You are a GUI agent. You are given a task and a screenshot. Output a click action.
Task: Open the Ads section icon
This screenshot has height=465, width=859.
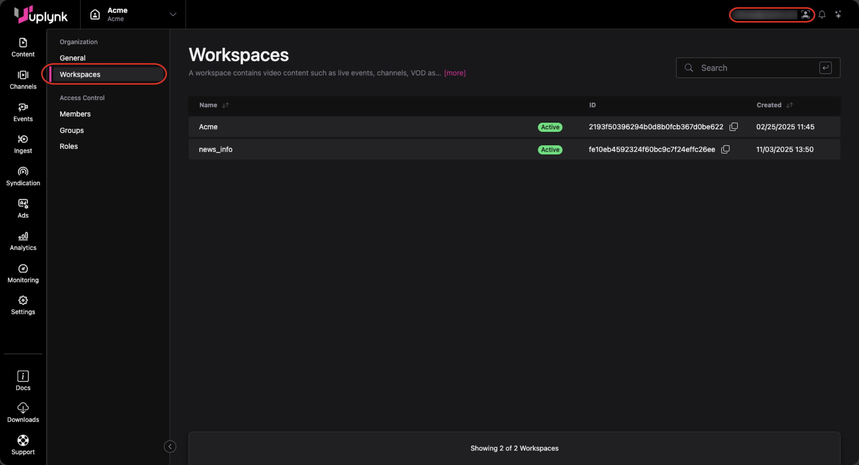point(23,204)
